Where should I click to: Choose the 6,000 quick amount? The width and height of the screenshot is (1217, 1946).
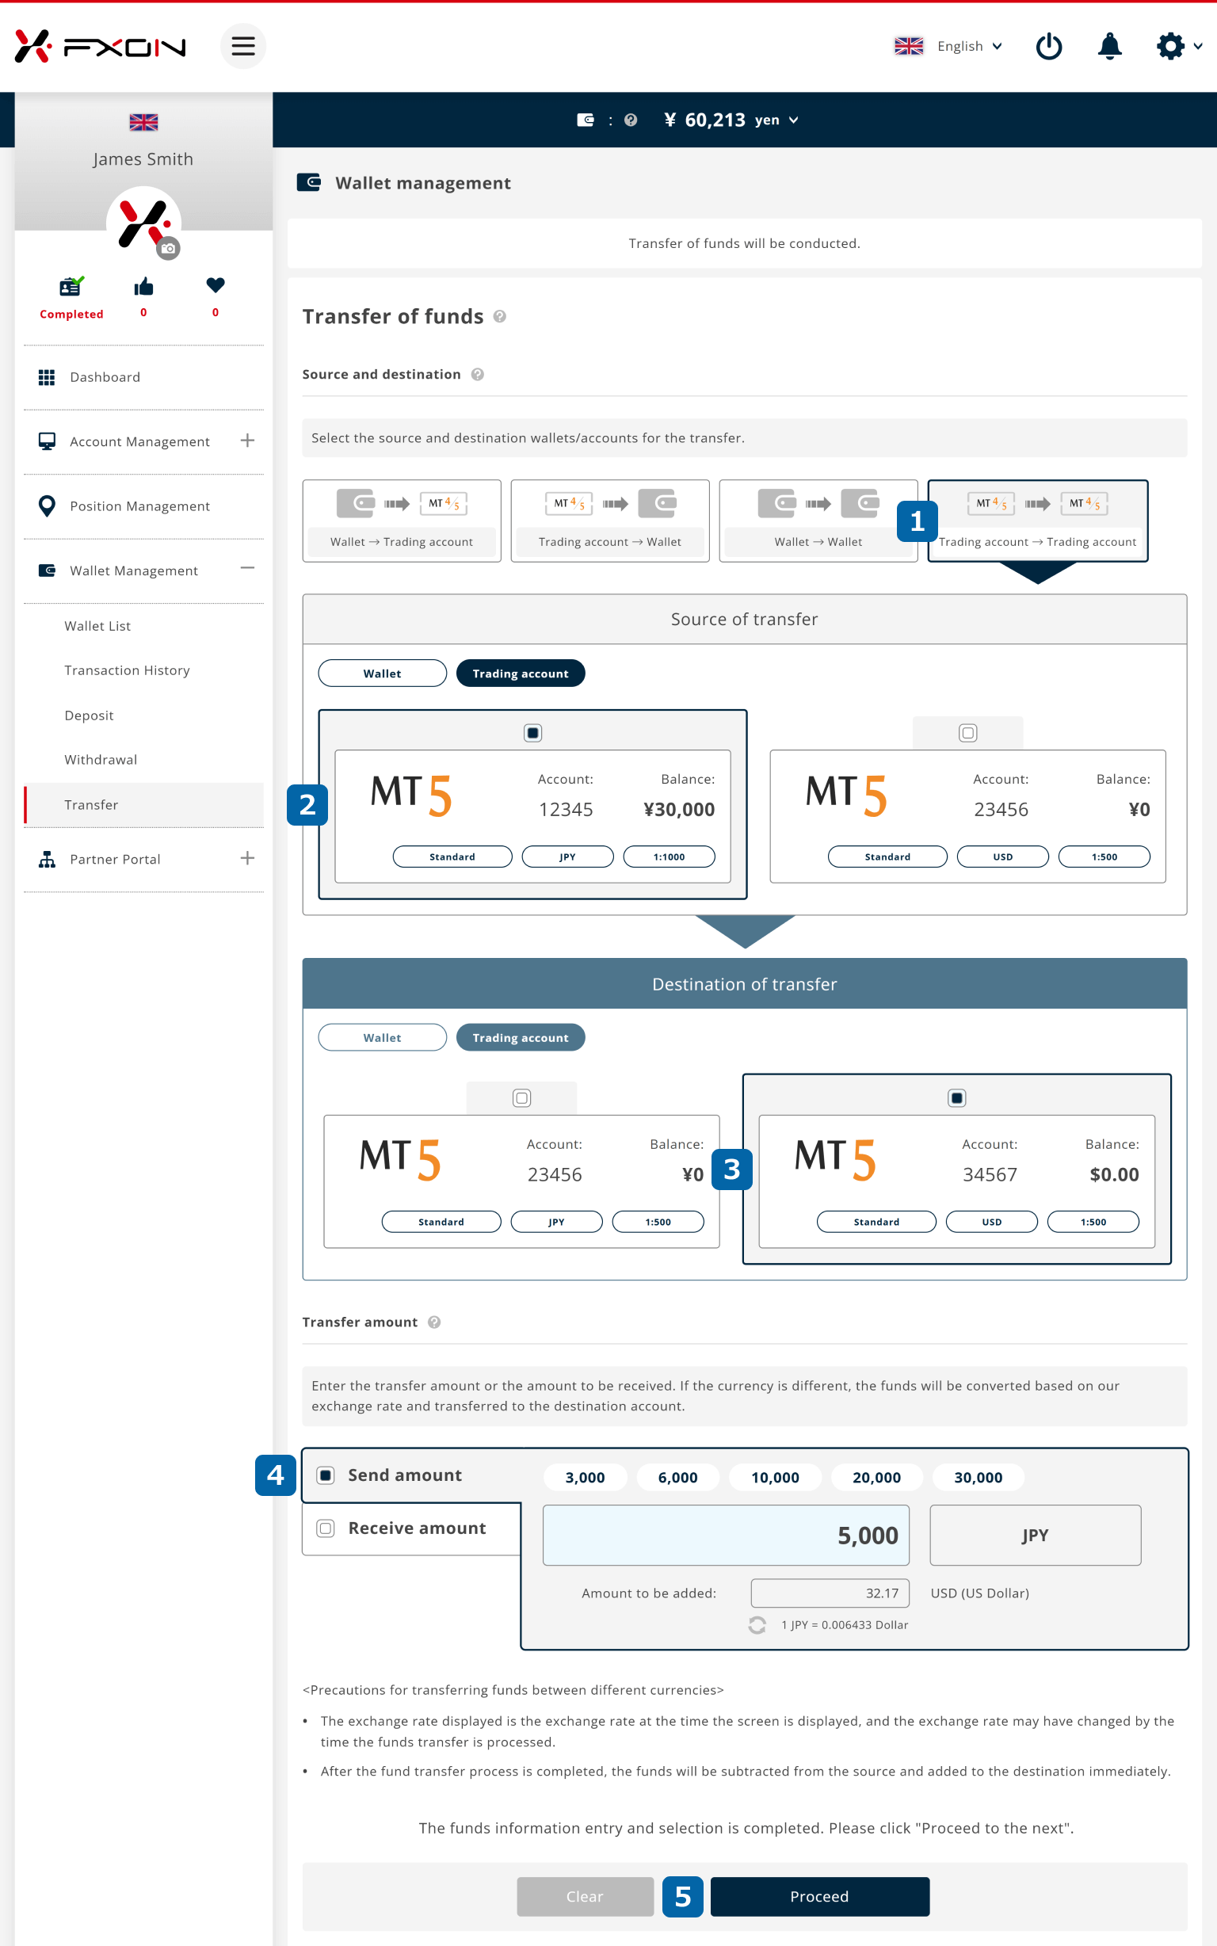[677, 1478]
